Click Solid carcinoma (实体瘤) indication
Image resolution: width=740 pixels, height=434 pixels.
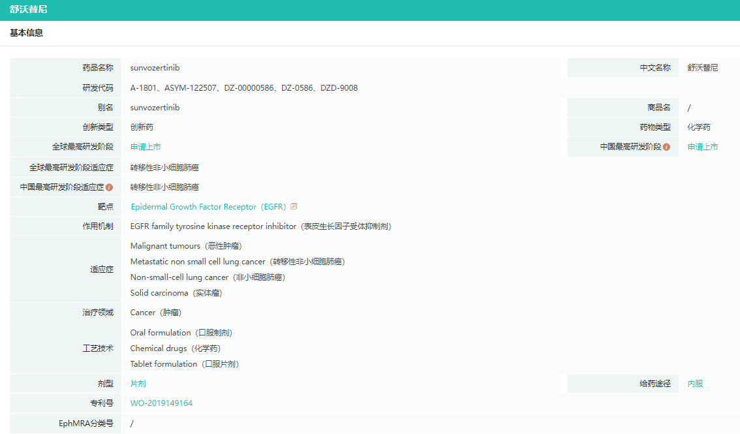[x=176, y=293]
